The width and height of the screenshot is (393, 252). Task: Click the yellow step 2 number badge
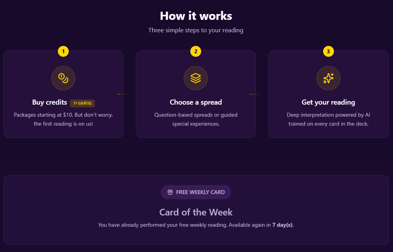click(x=196, y=51)
